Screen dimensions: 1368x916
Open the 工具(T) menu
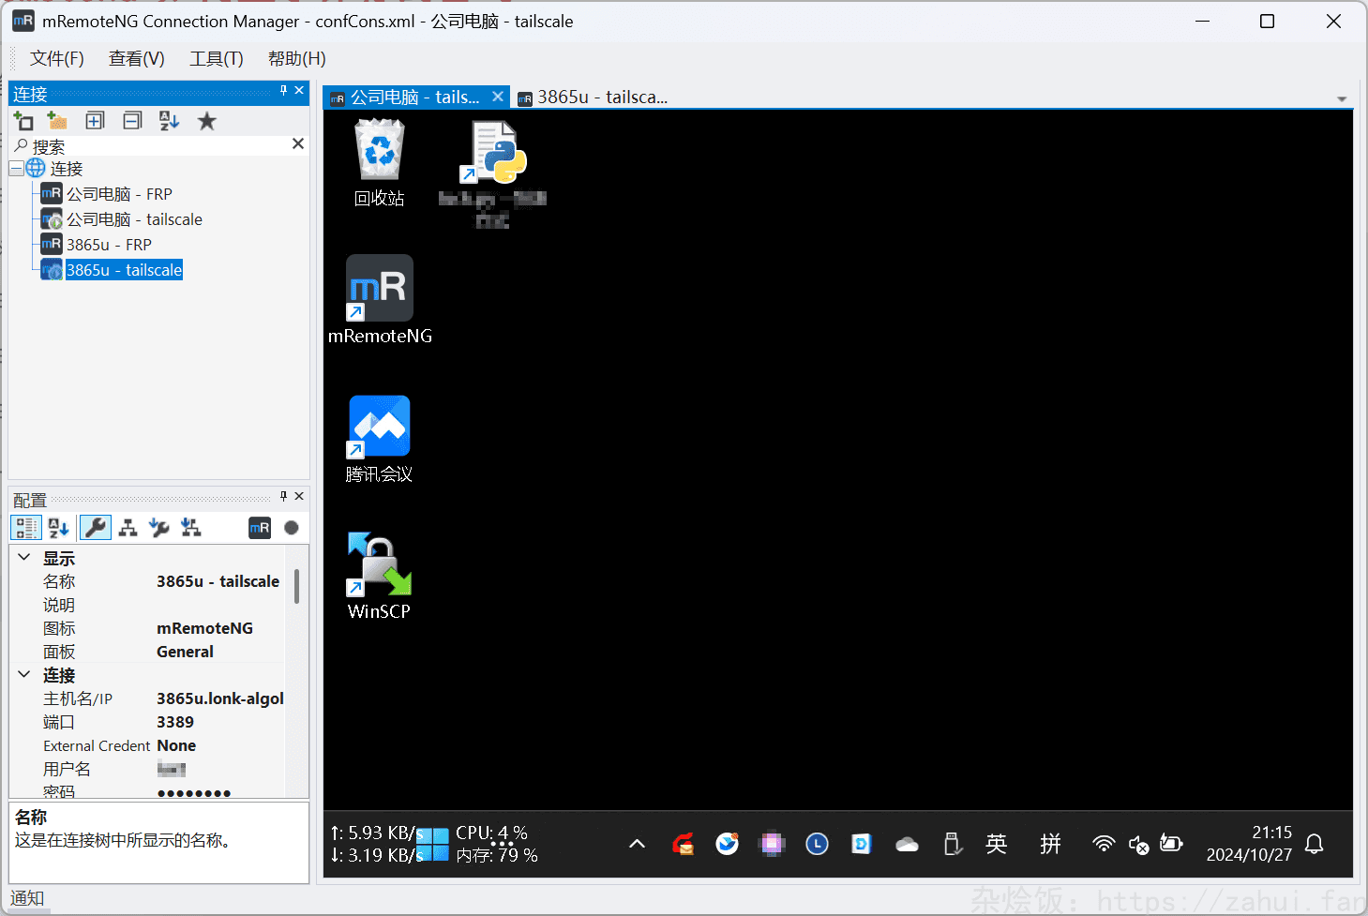216,59
